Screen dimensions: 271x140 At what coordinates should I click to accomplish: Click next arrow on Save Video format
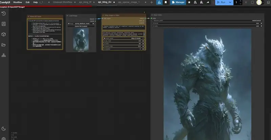[x=261, y=23]
